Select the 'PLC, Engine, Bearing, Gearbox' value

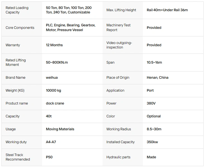[x=71, y=27]
